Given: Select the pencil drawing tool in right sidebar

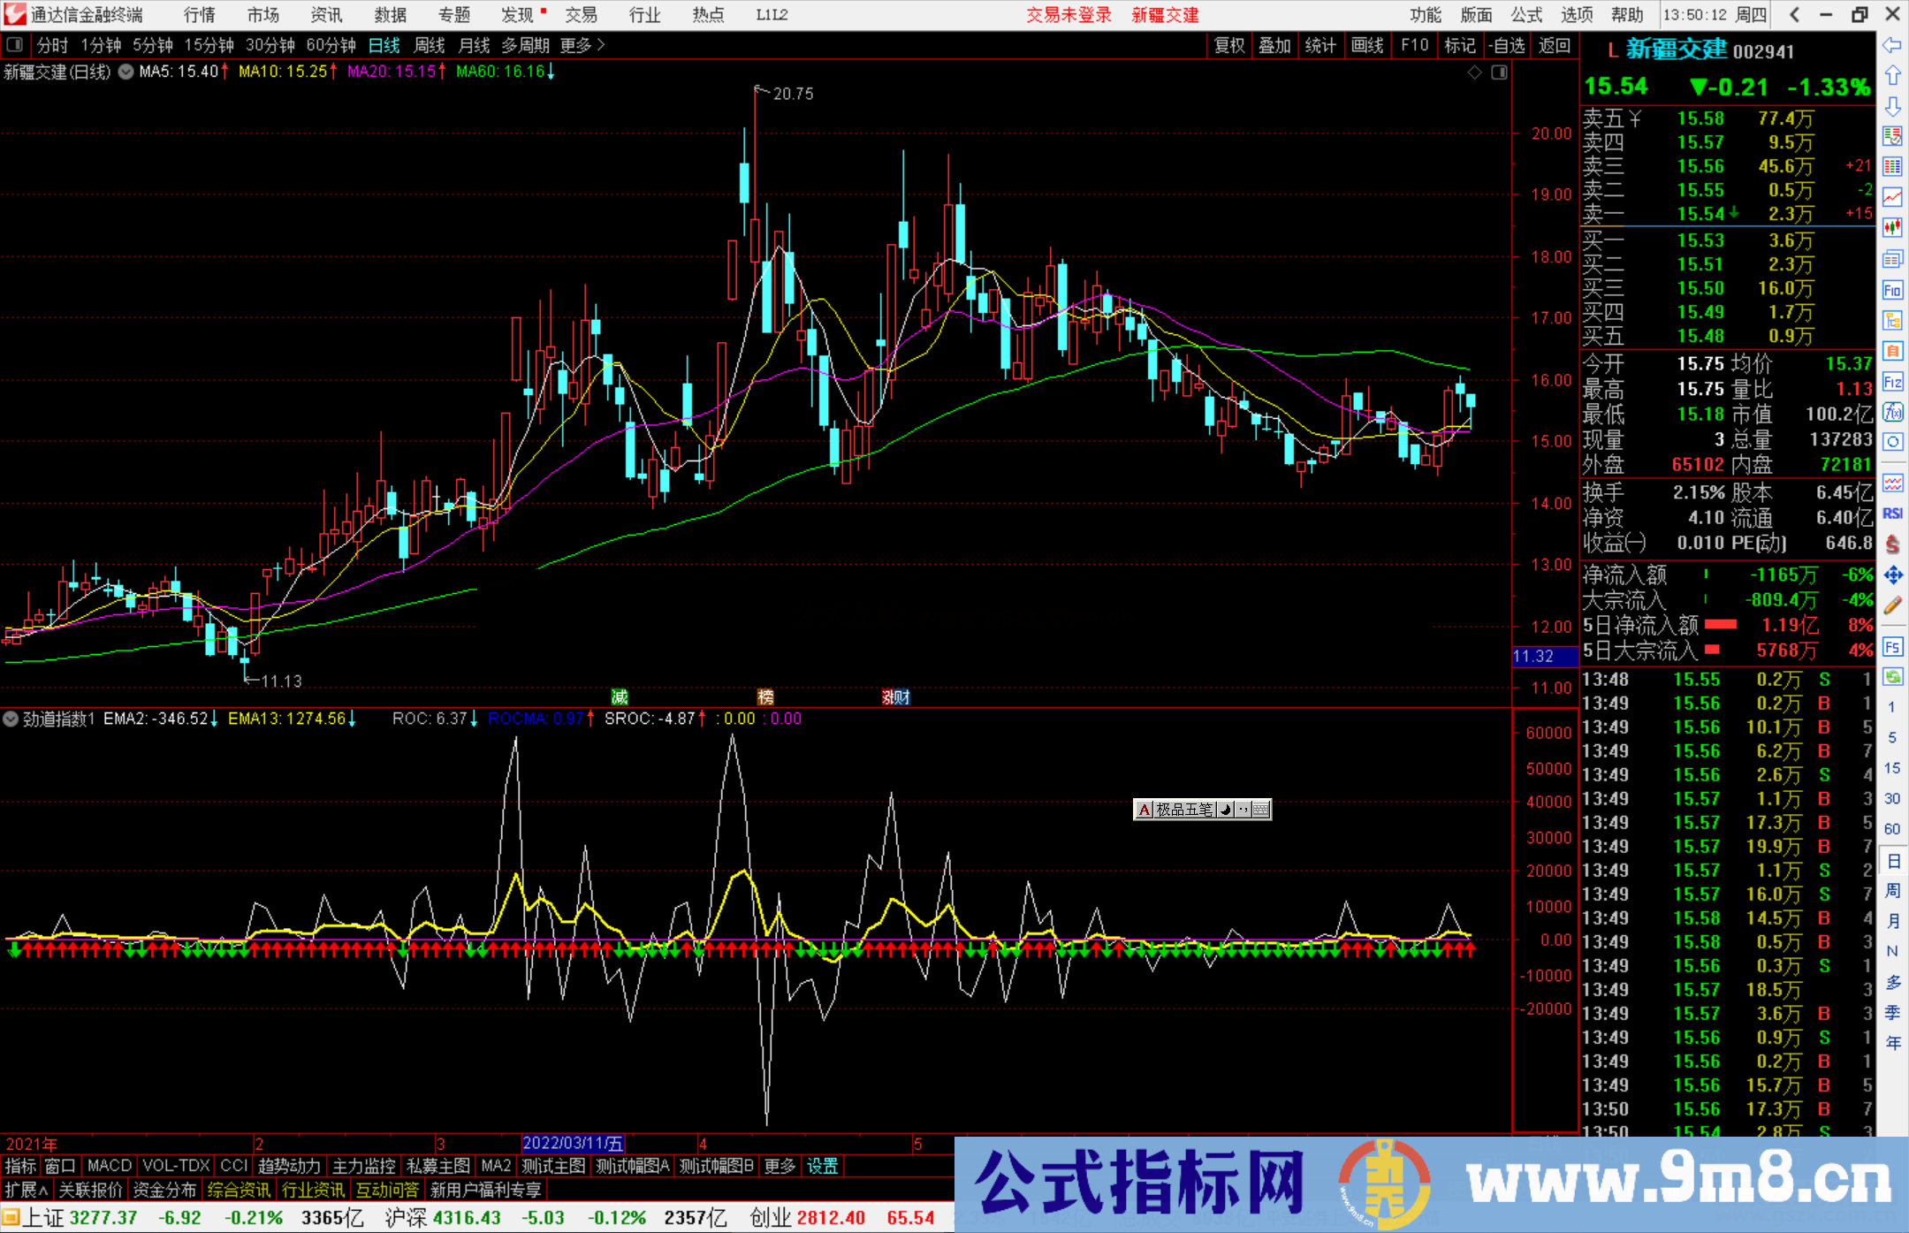Looking at the screenshot, I should pyautogui.click(x=1893, y=603).
